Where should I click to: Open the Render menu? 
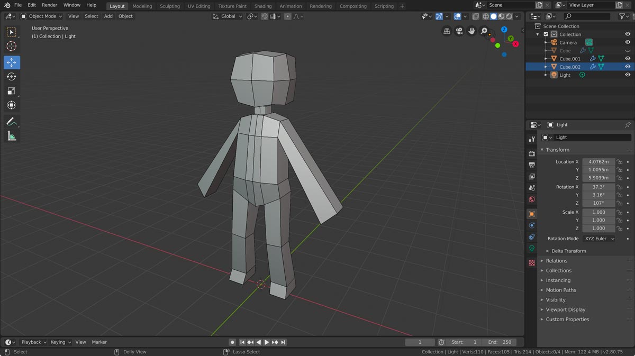click(x=49, y=5)
